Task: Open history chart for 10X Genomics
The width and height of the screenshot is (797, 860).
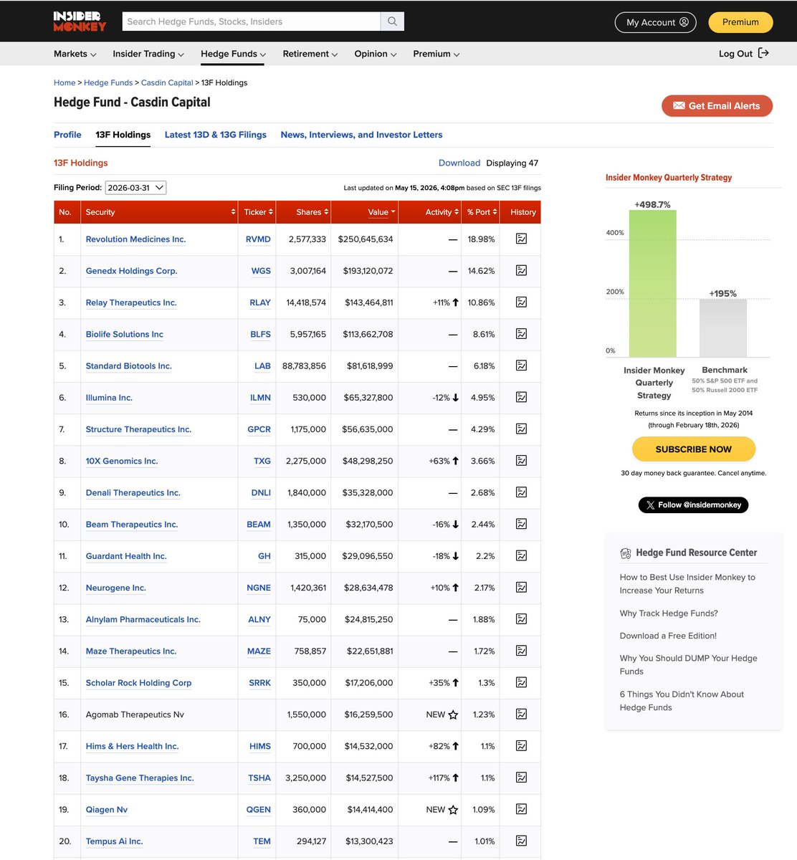Action: [522, 461]
